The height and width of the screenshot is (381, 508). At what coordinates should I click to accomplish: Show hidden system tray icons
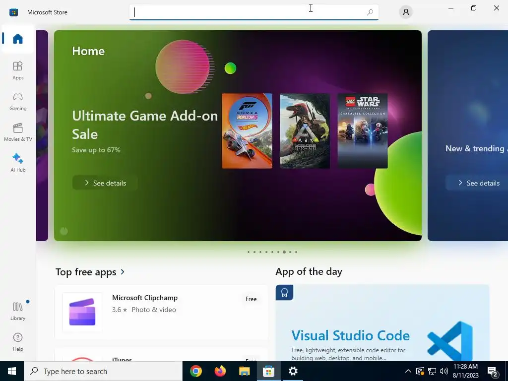coord(408,371)
